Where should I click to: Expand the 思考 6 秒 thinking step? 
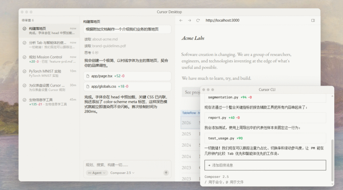(92, 53)
